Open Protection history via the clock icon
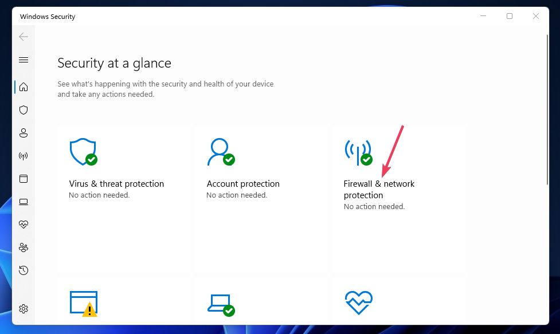 tap(23, 270)
